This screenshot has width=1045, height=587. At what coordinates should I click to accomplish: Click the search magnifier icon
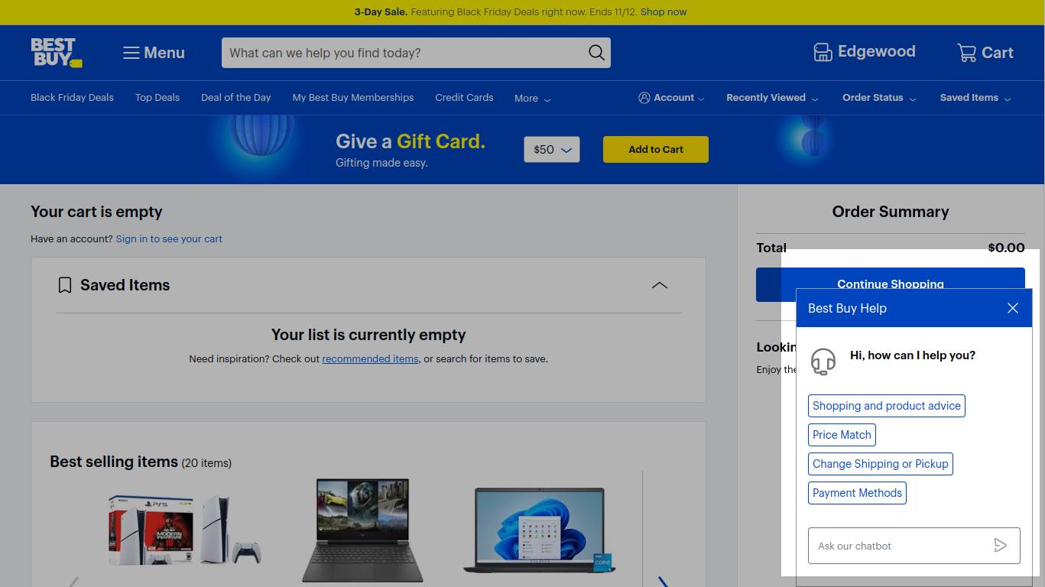pyautogui.click(x=596, y=53)
